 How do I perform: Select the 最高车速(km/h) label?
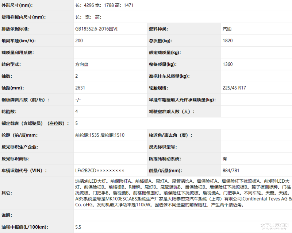click(19, 41)
